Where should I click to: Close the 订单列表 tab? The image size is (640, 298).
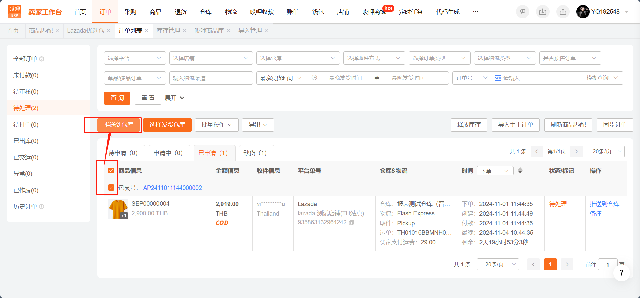(147, 31)
